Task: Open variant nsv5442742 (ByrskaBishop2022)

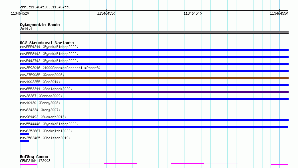Action: tap(49, 61)
